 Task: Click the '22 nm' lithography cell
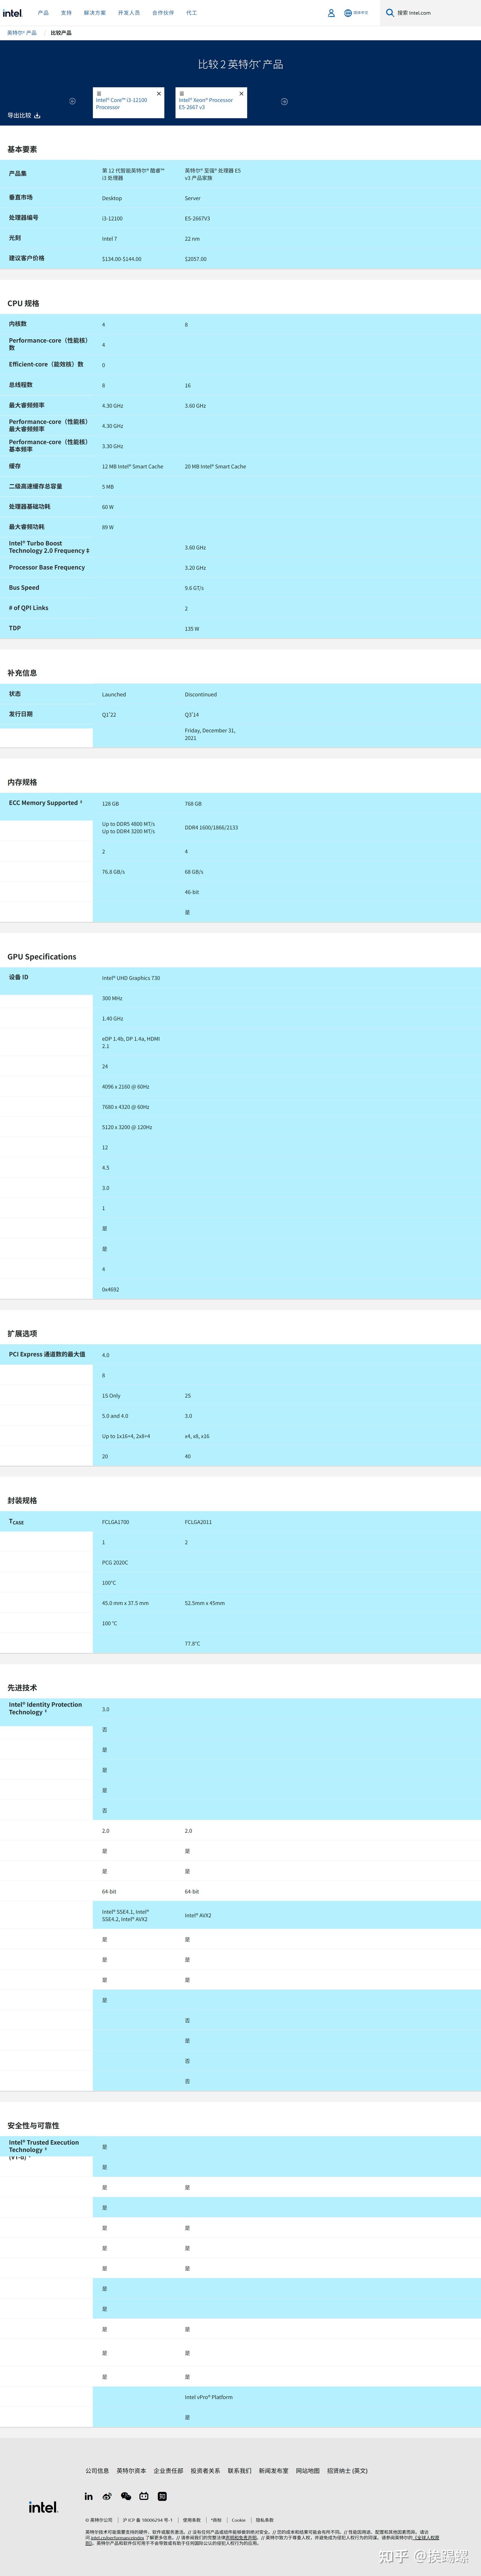tap(192, 239)
